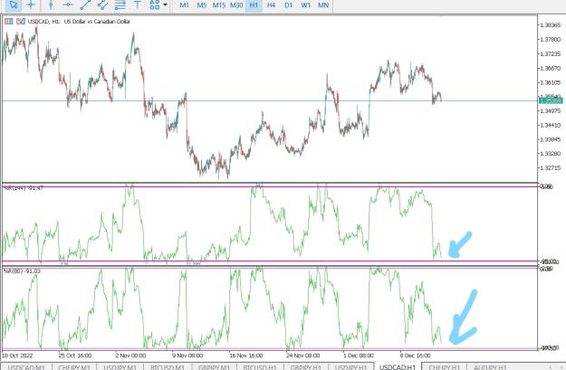Select the active USDCAD,H1 chart tab

[398, 366]
